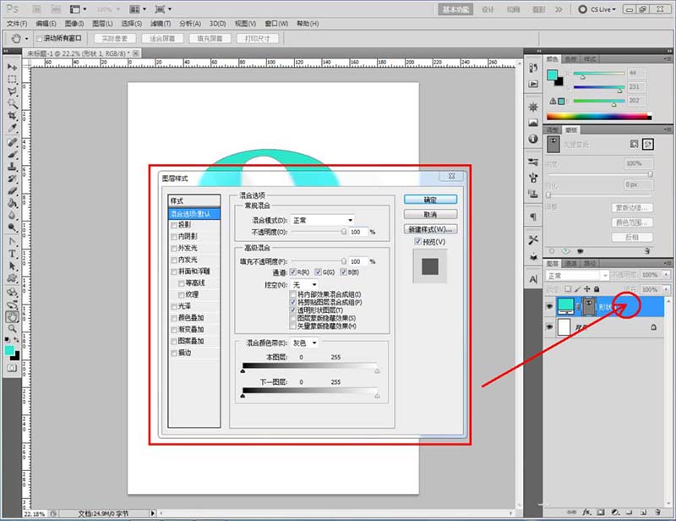Click 打印尺寸 button in options bar
676x521 pixels.
(258, 38)
